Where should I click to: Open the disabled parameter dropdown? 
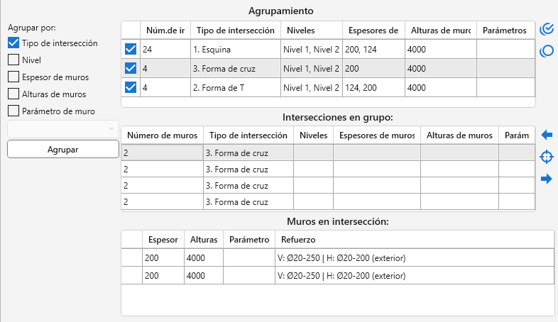click(x=62, y=128)
